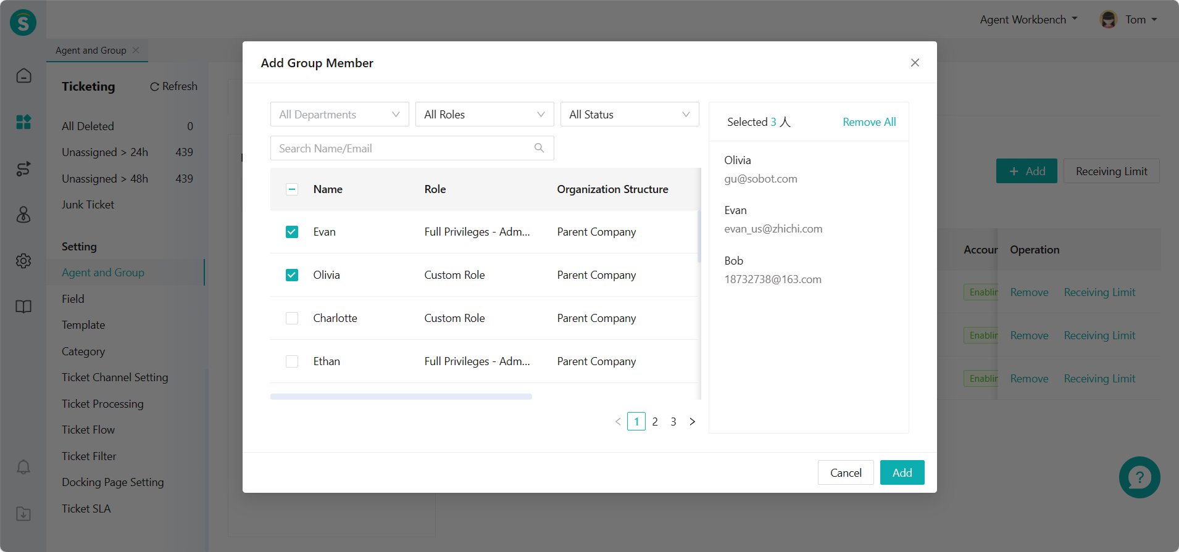
Task: Open the knowledge book icon in sidebar
Action: (23, 307)
